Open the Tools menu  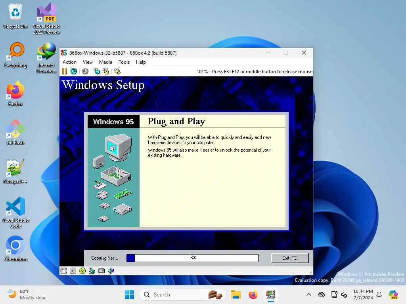[124, 62]
